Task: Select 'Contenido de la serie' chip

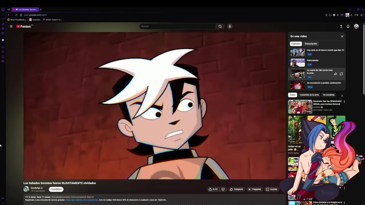Action: (x=309, y=95)
